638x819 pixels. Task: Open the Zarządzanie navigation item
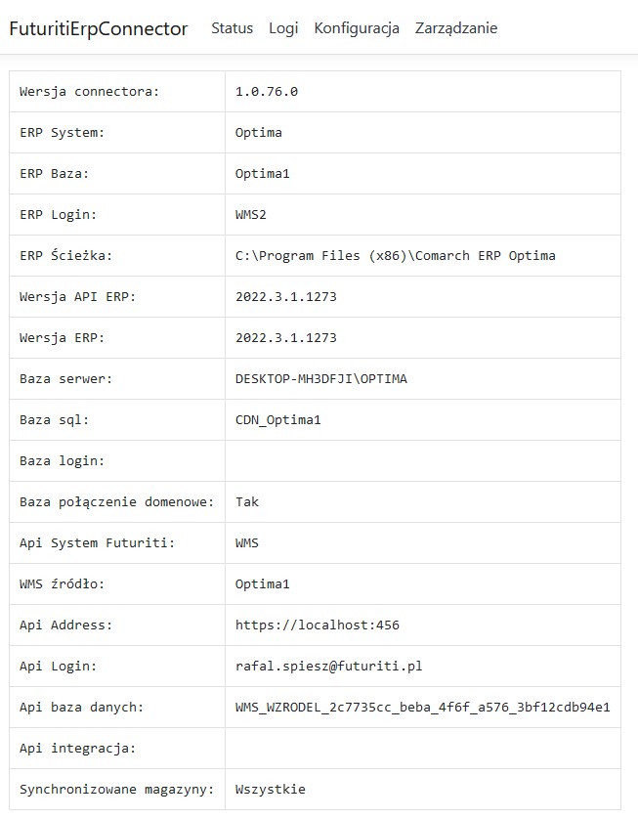coord(456,28)
